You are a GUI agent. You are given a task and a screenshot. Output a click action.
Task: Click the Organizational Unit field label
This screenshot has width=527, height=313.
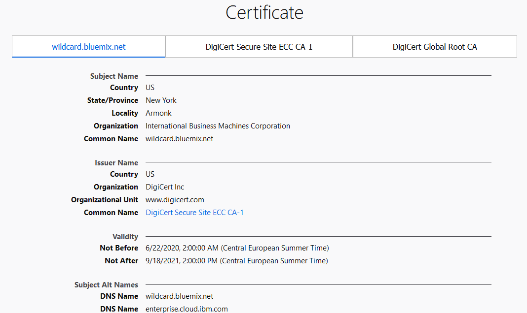pyautogui.click(x=105, y=200)
